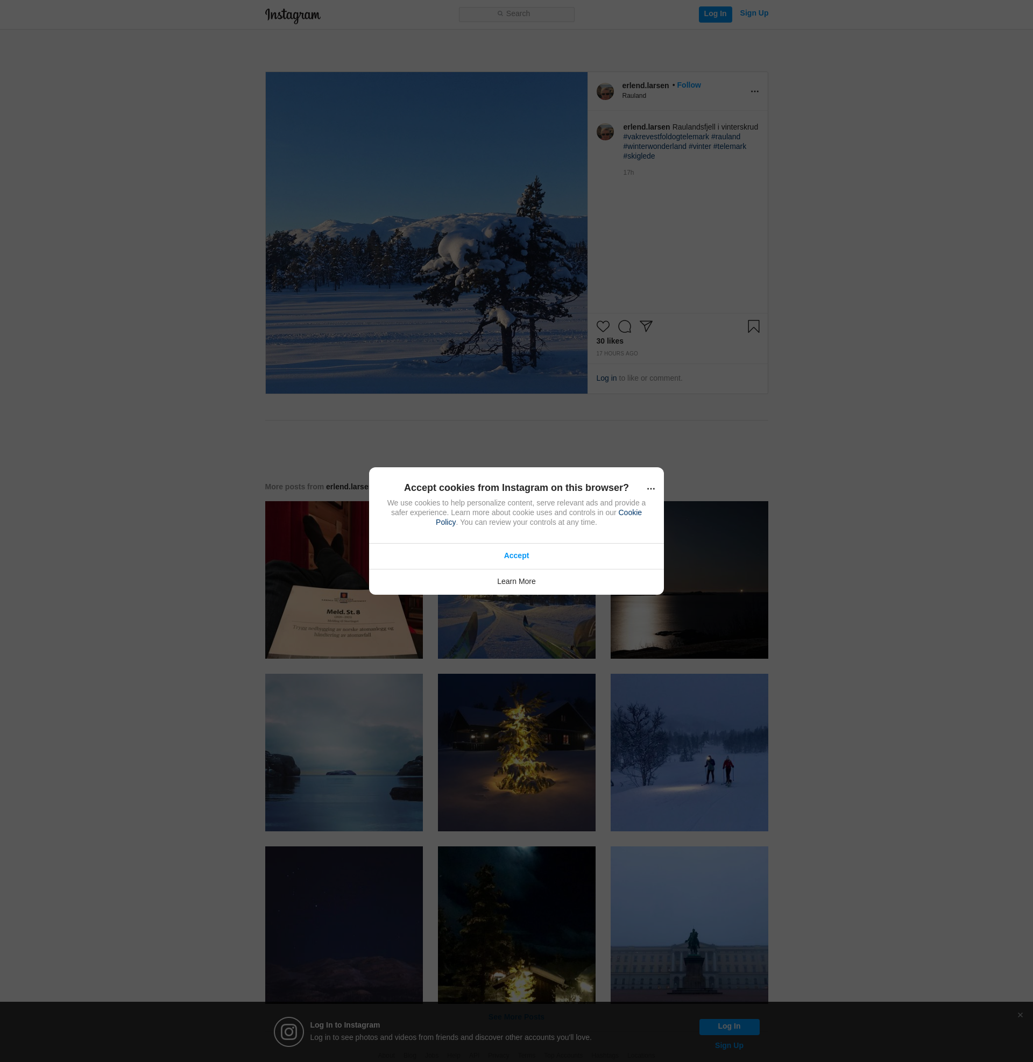Follow erlend.larsen

[689, 85]
